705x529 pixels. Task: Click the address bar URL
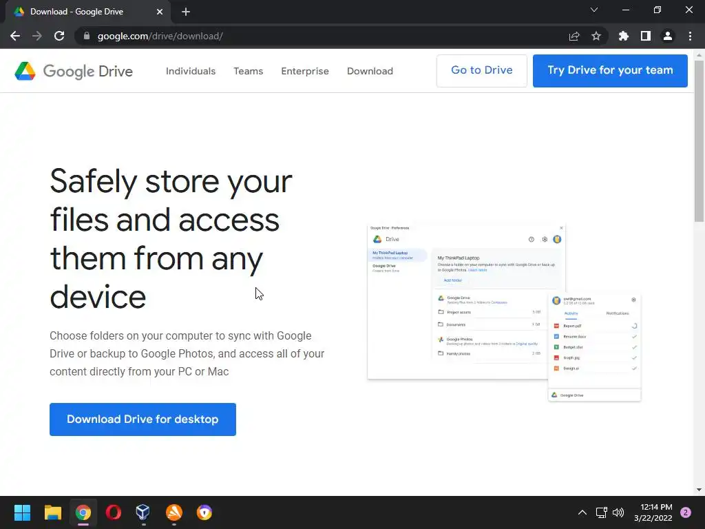(x=160, y=36)
